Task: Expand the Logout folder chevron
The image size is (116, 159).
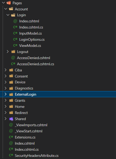Action: point(8,52)
